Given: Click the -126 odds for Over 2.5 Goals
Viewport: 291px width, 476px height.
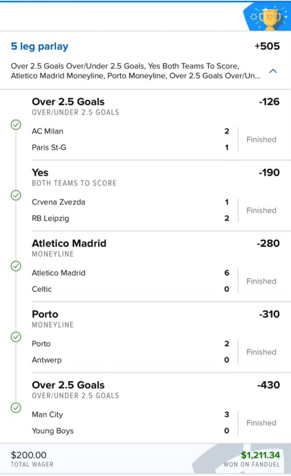Looking at the screenshot, I should (269, 102).
